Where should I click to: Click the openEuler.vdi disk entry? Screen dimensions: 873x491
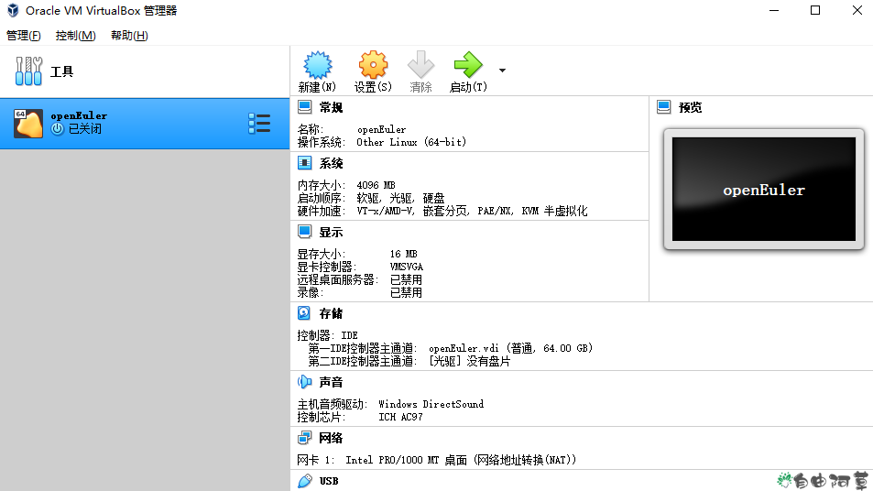point(510,348)
